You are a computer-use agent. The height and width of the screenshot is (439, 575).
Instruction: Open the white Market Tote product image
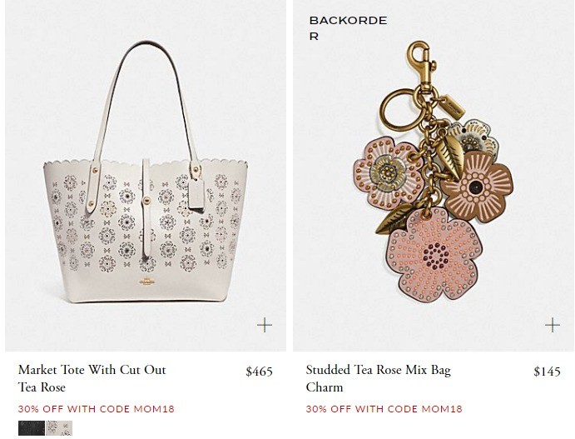(146, 176)
